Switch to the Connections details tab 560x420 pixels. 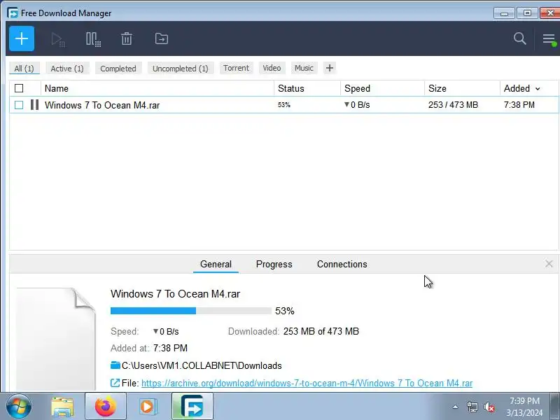pos(342,265)
